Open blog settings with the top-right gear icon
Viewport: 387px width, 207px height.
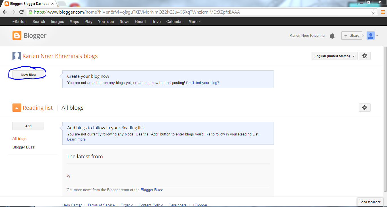point(365,56)
